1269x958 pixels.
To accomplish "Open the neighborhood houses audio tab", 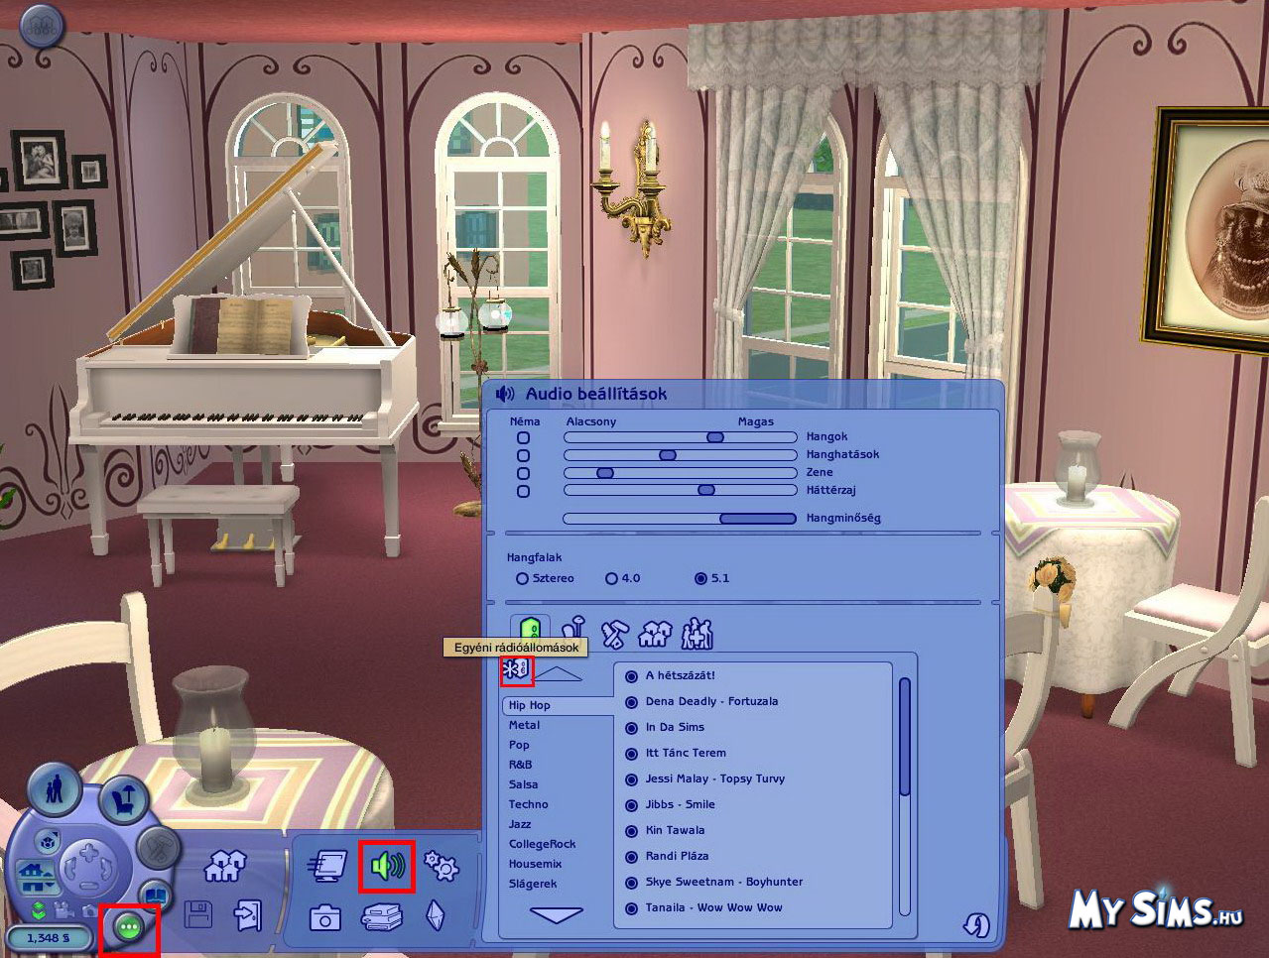I will click(655, 633).
